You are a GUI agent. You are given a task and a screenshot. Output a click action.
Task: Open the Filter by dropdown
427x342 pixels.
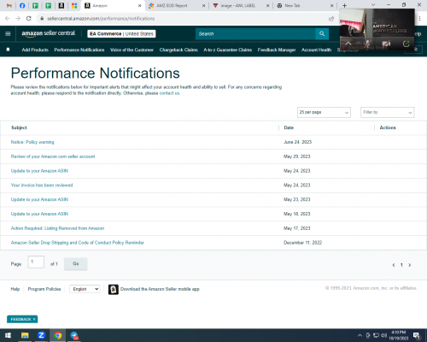coord(388,112)
